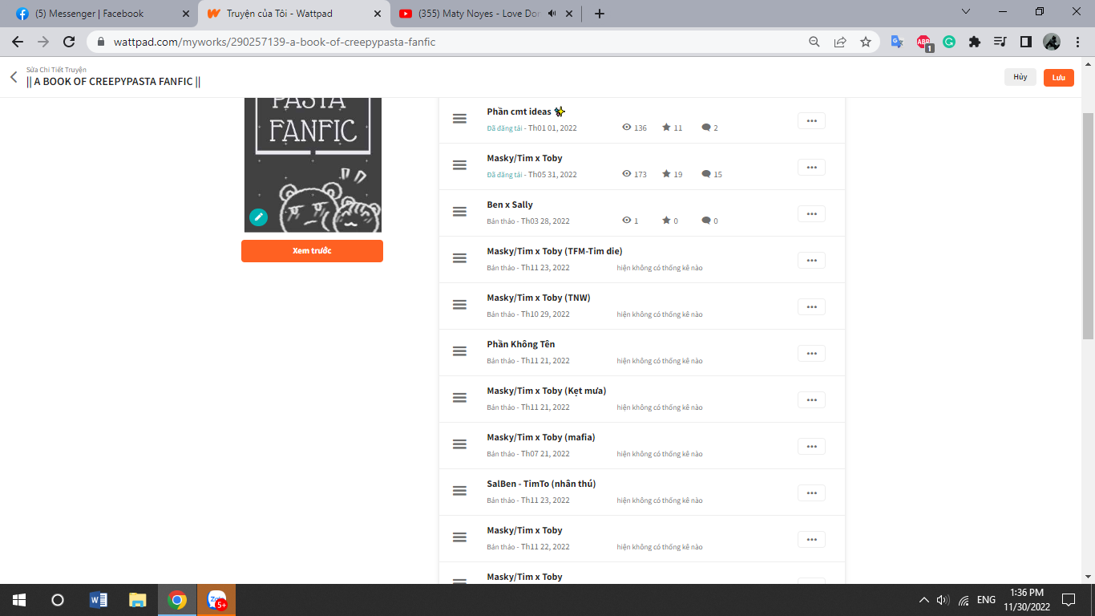Click the Hủy cancel button
The width and height of the screenshot is (1095, 616).
[x=1020, y=77]
